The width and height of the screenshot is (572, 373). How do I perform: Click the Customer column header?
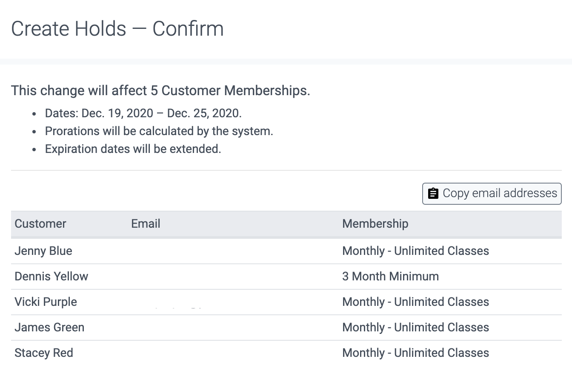[x=40, y=223]
